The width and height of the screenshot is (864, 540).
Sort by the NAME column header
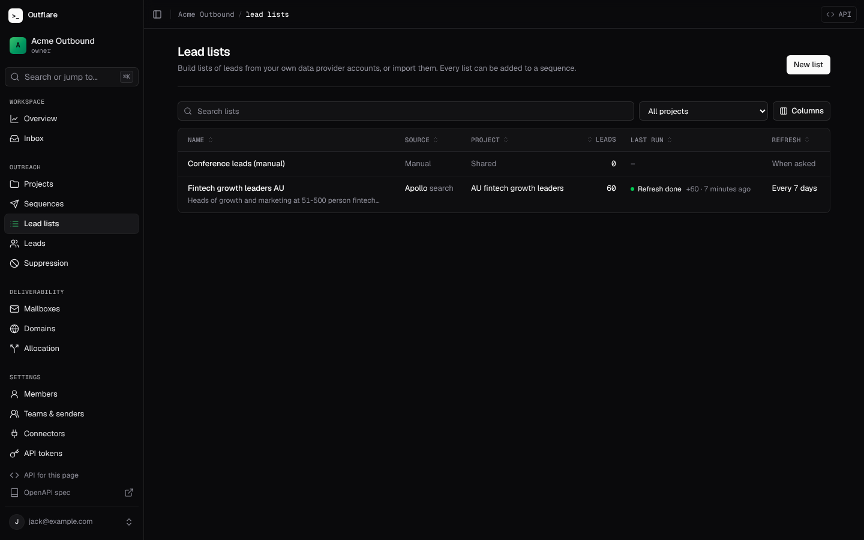pyautogui.click(x=200, y=140)
